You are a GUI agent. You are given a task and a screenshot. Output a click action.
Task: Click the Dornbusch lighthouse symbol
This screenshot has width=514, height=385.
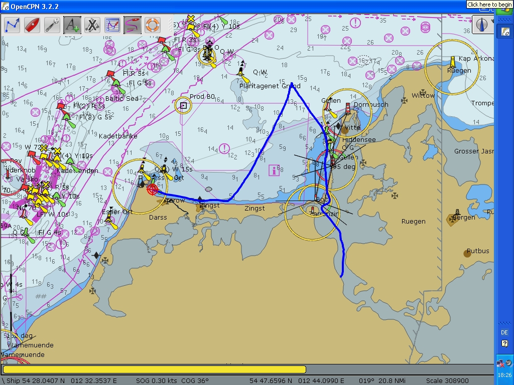pos(347,108)
